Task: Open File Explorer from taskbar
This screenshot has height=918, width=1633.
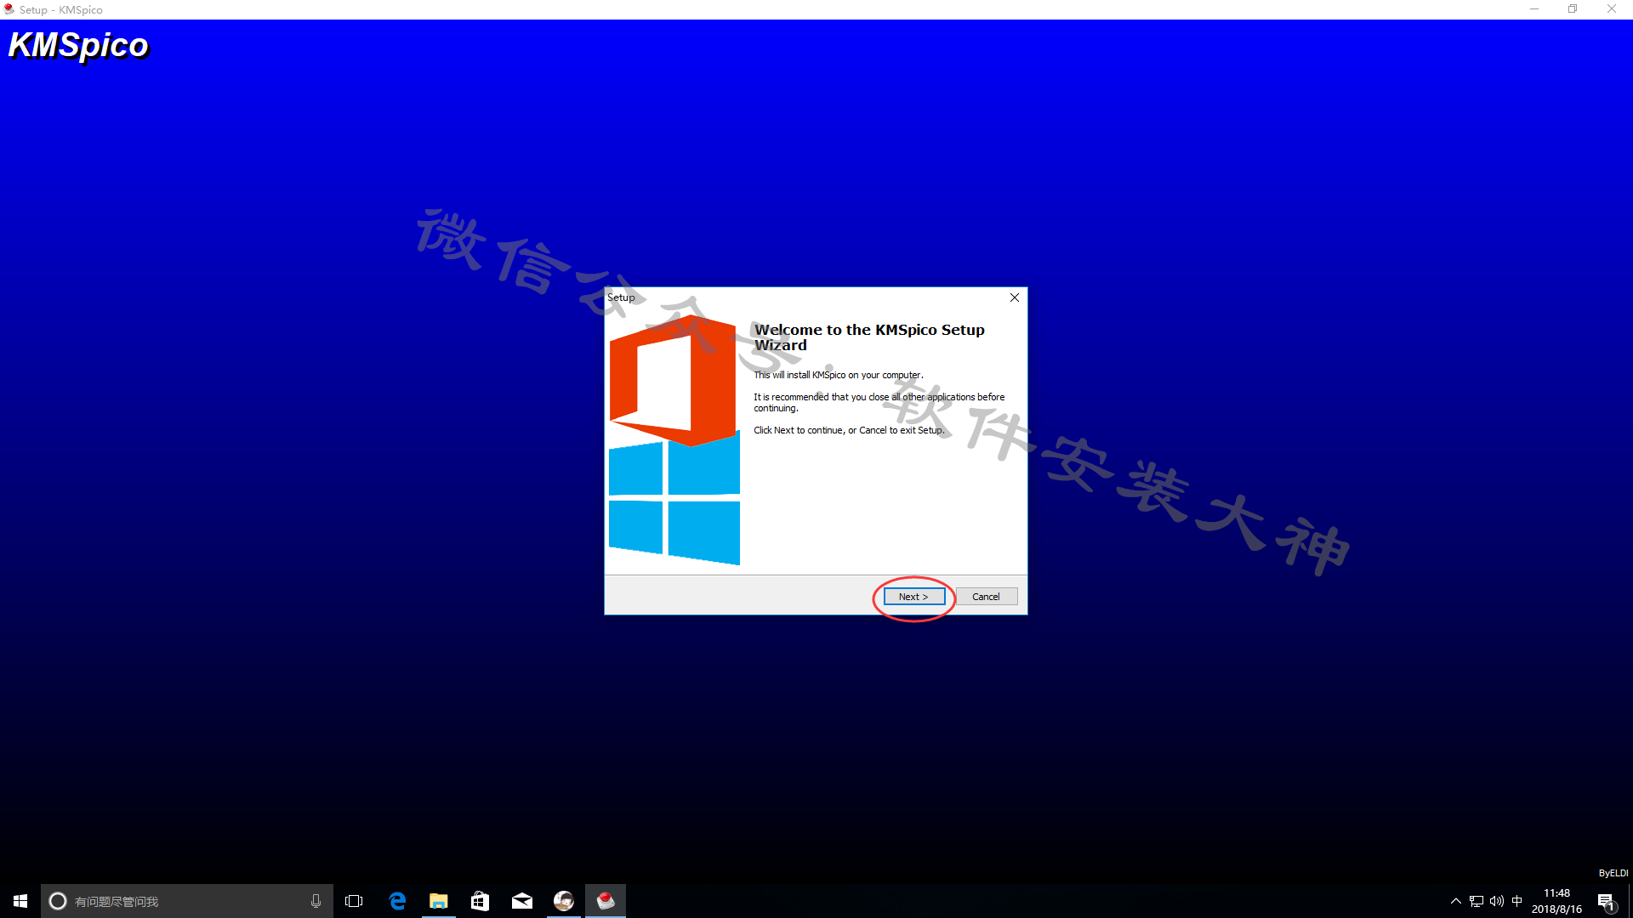Action: pos(438,901)
